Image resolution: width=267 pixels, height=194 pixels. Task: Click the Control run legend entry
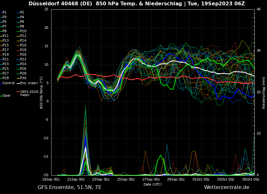[x=8, y=83]
